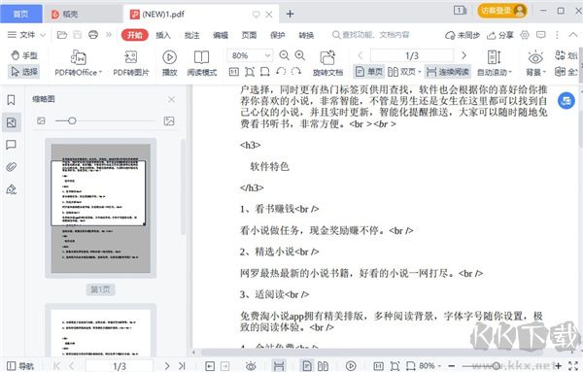Open the PDF转Office converter
This screenshot has height=372, width=583.
click(x=78, y=63)
